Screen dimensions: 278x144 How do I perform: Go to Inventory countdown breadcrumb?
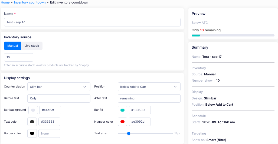click(x=30, y=2)
